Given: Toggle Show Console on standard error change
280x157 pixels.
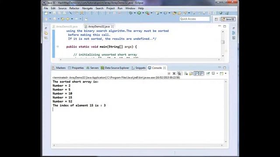Looking at the screenshot, I should [201, 74].
